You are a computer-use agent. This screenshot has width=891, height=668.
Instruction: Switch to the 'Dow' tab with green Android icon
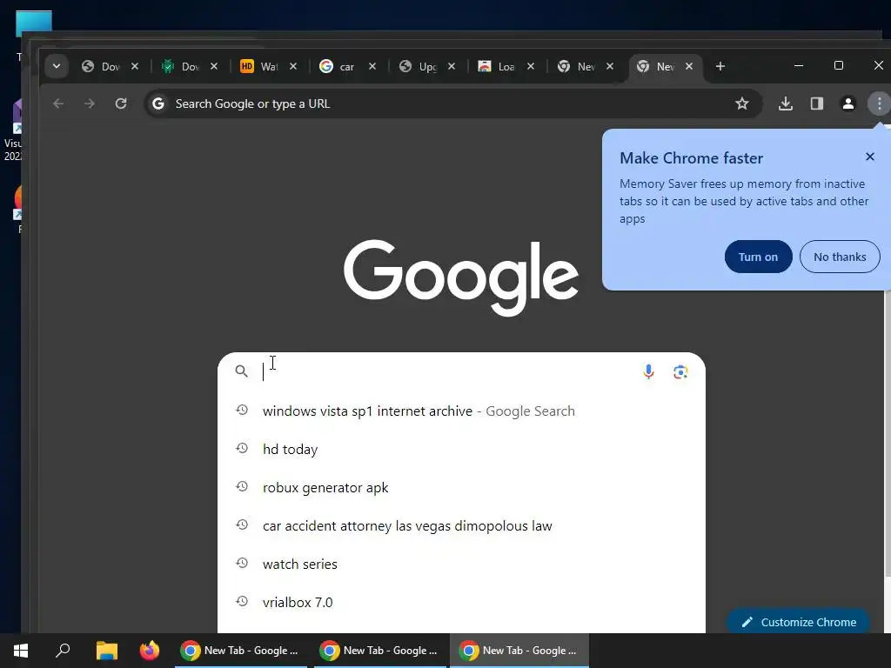[189, 66]
